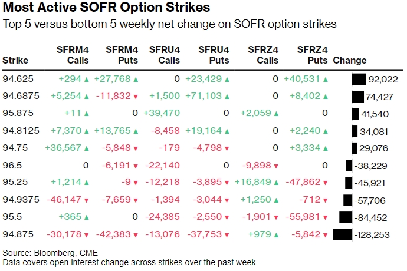Select the Change column header

click(x=350, y=60)
